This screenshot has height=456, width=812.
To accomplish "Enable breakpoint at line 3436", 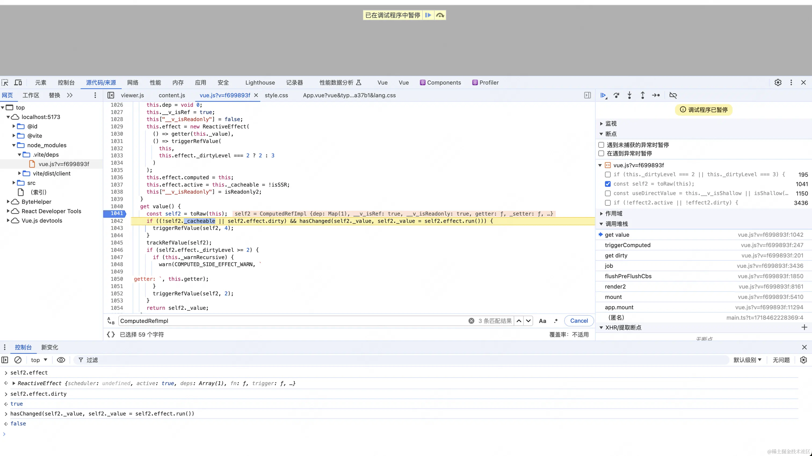I will (608, 203).
